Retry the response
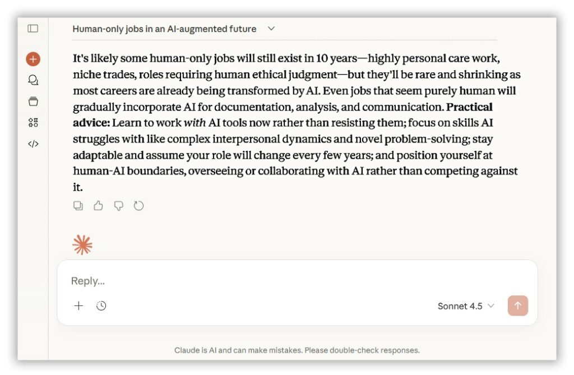 click(x=138, y=206)
